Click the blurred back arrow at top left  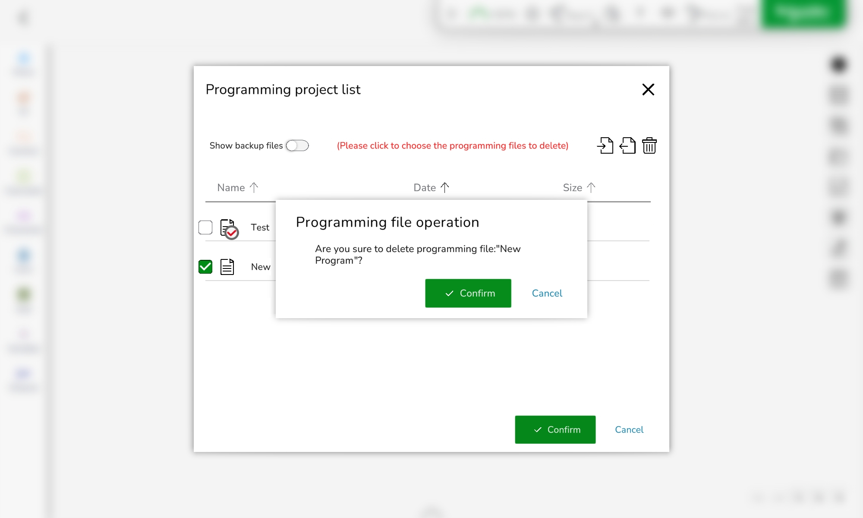pyautogui.click(x=24, y=18)
